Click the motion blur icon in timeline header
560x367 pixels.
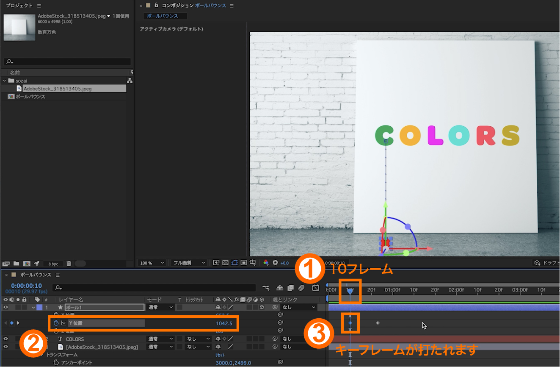pyautogui.click(x=301, y=288)
